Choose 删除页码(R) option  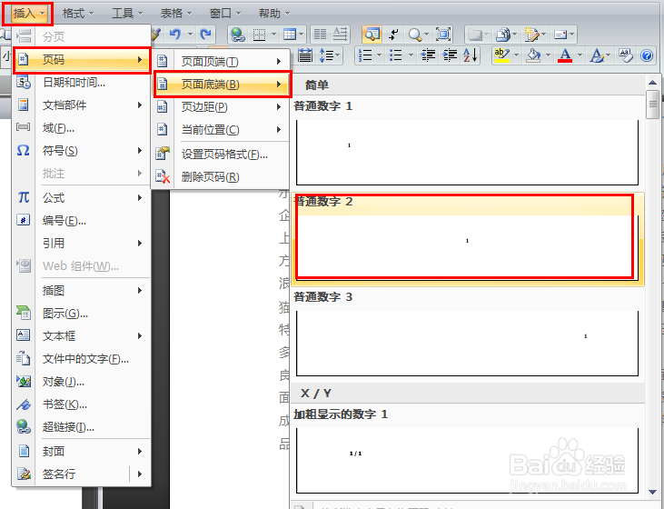[x=220, y=176]
